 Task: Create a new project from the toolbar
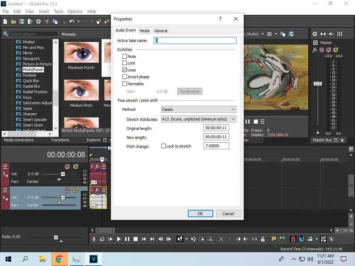coord(5,21)
